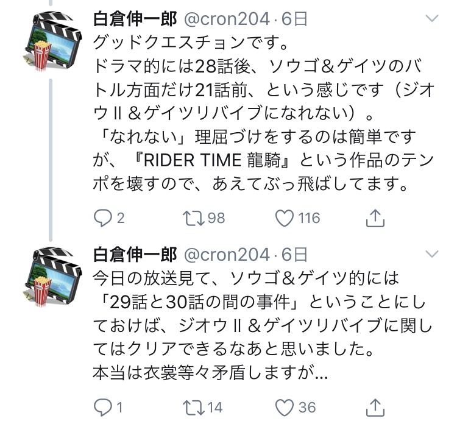The height and width of the screenshot is (424, 457).
Task: Share the tweet about 29話と30話の間の事件
Action: click(376, 407)
